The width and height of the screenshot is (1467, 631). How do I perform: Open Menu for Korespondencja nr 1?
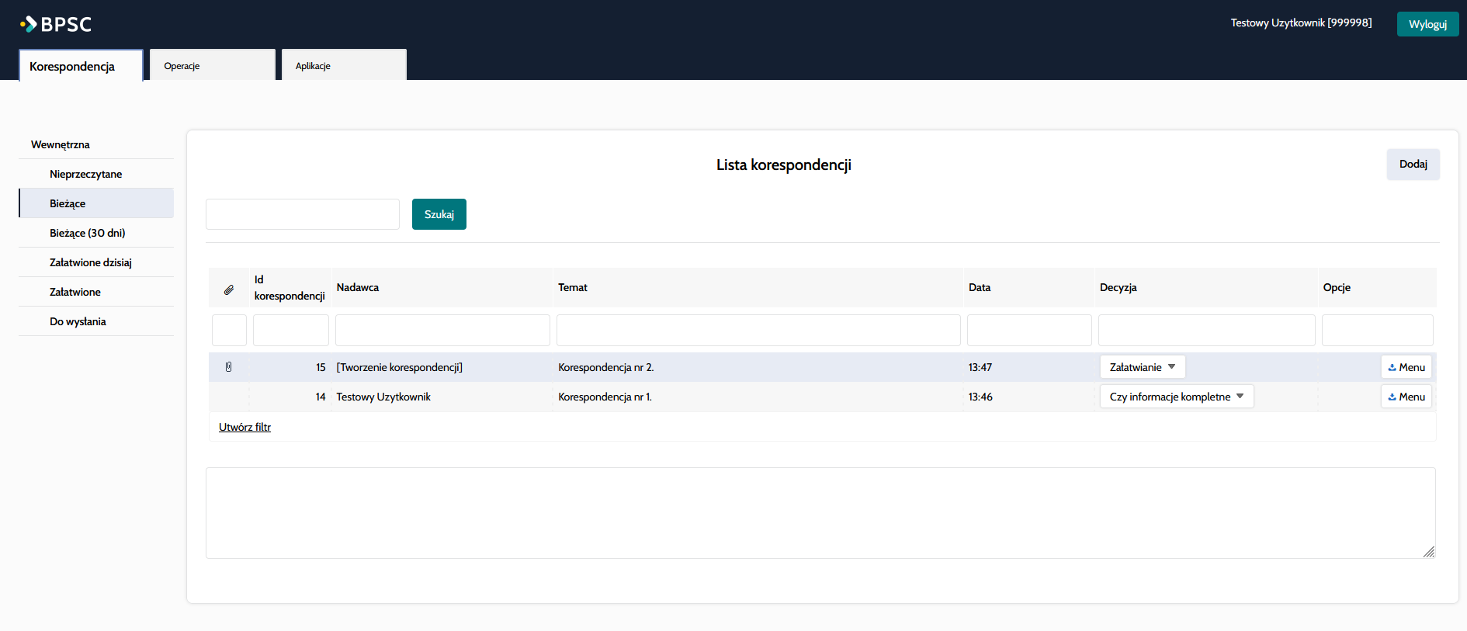[x=1406, y=397]
